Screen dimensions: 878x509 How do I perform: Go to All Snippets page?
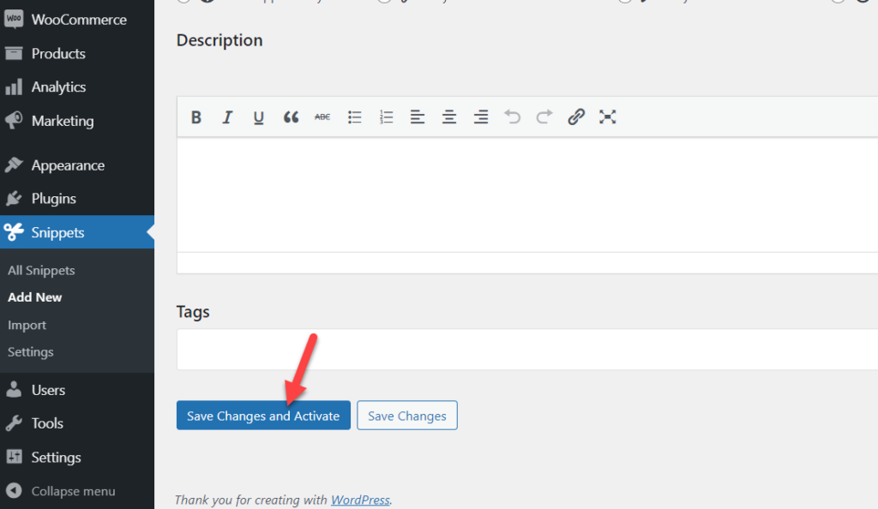[41, 270]
